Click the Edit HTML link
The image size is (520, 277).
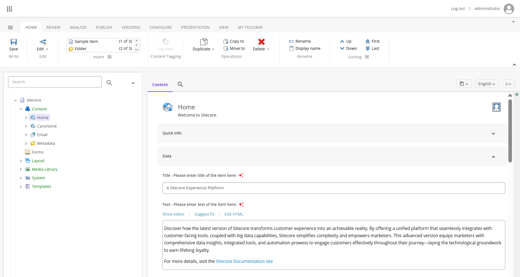[x=234, y=214]
